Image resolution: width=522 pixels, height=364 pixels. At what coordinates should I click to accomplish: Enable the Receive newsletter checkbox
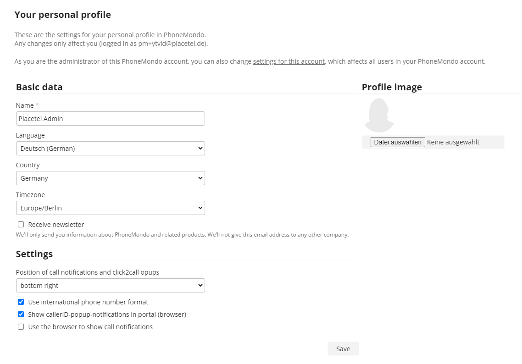[x=21, y=225]
